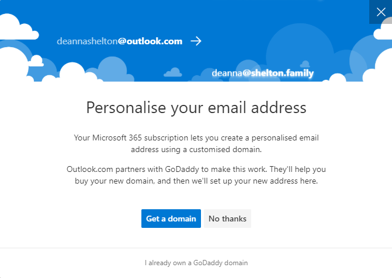Click the divider line above the GoDaddy link

196,248
